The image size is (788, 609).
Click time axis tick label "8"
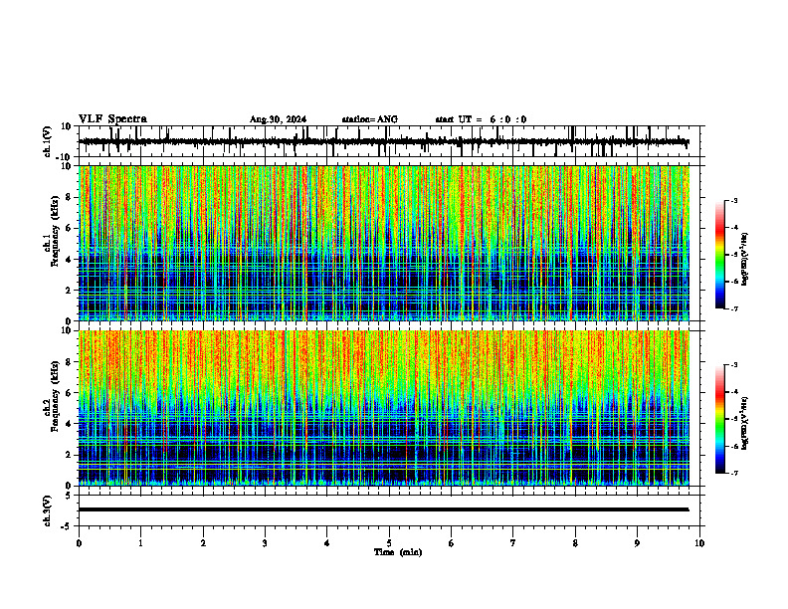coord(575,543)
